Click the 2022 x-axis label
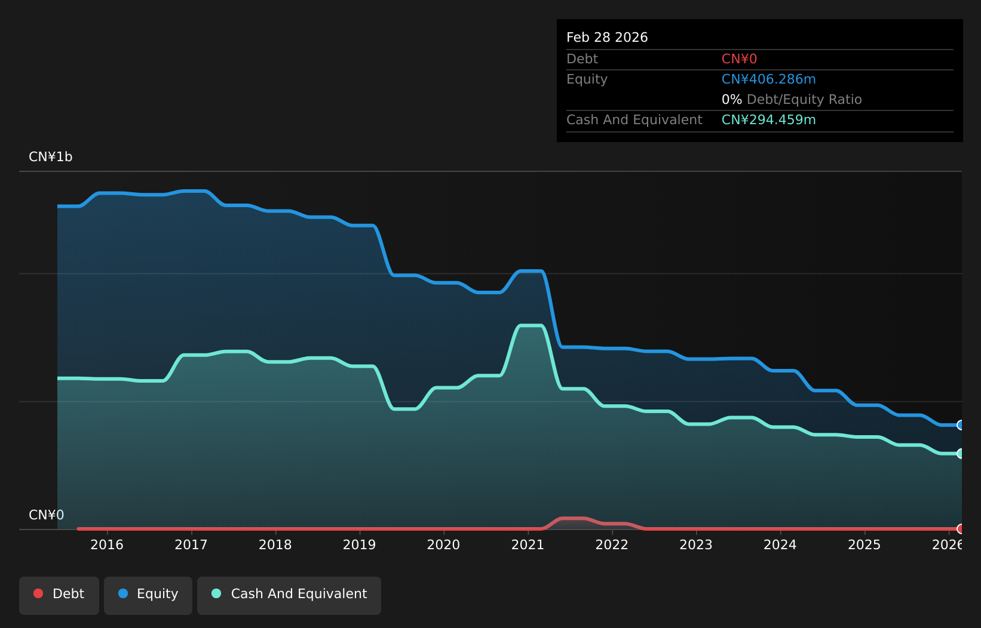 pos(612,545)
